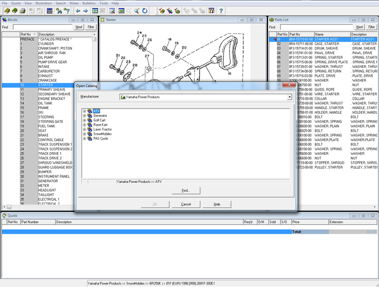Expand the Golf Cart tree node
The width and height of the screenshot is (379, 287).
pyautogui.click(x=84, y=120)
